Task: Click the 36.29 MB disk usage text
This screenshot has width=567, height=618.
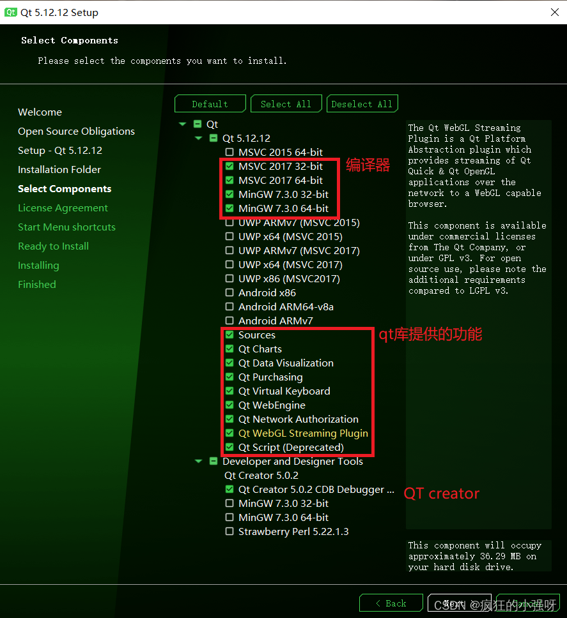Action: (x=475, y=556)
